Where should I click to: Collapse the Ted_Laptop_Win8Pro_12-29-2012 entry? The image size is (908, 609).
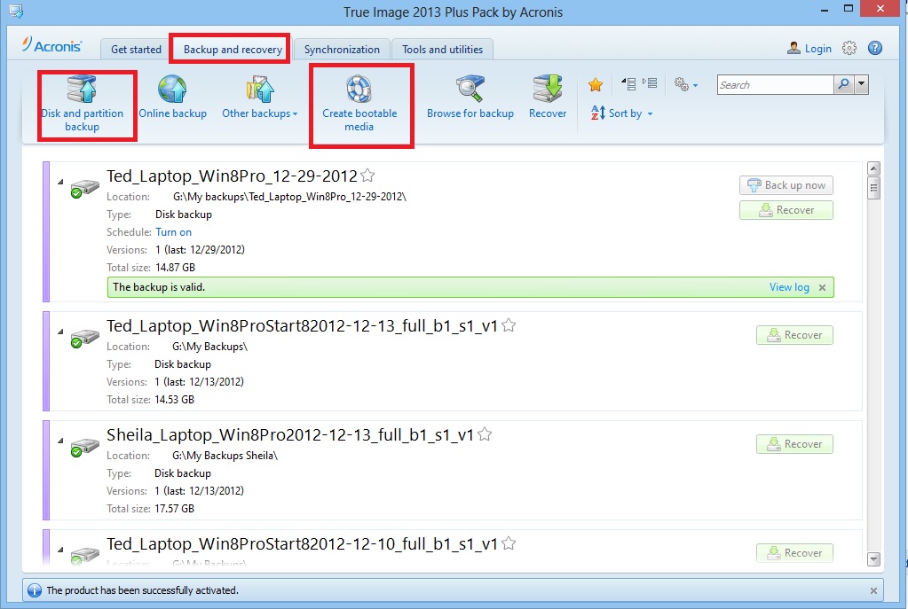pyautogui.click(x=61, y=182)
